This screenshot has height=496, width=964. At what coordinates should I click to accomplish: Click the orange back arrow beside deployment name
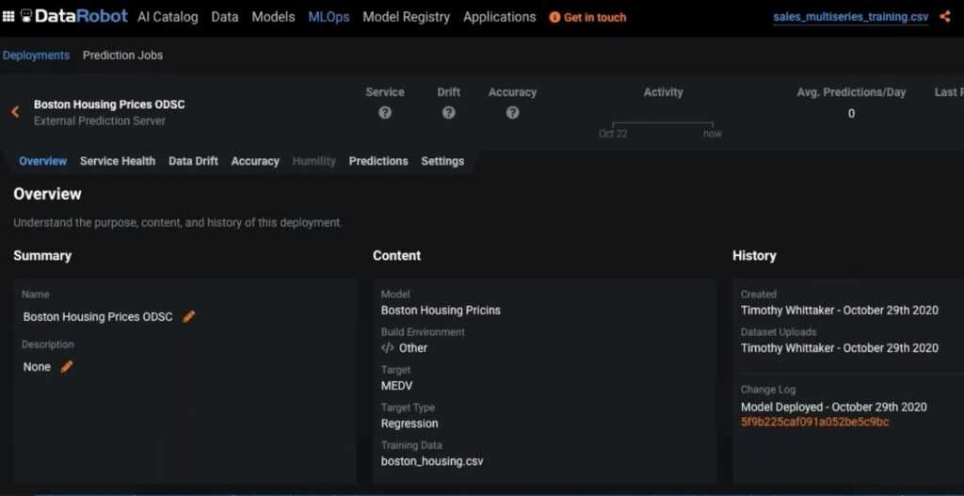tap(15, 112)
